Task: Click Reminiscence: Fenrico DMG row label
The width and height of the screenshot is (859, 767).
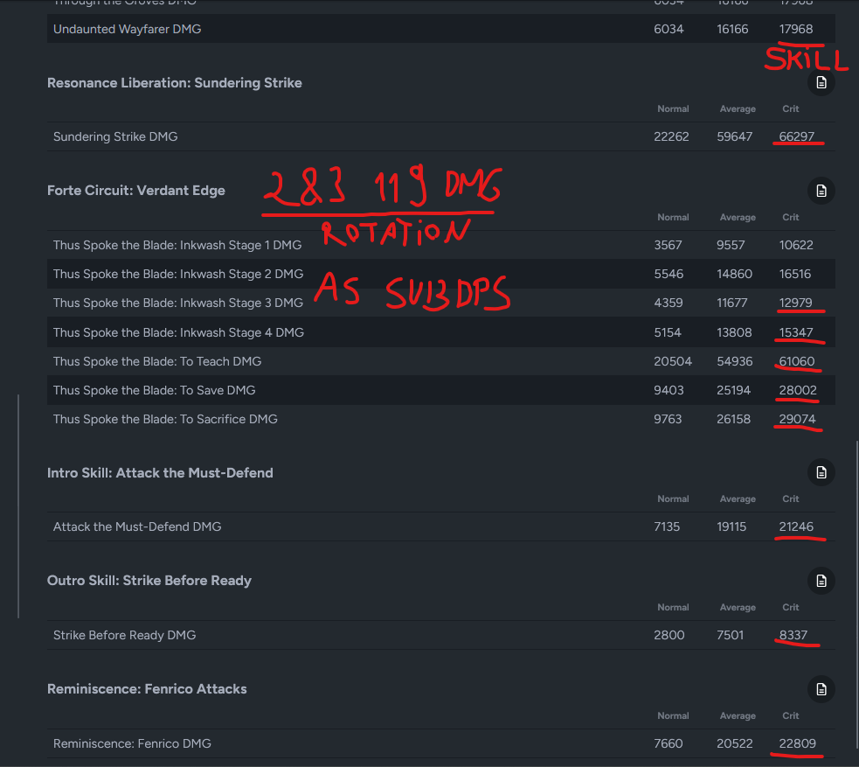Action: 132,743
